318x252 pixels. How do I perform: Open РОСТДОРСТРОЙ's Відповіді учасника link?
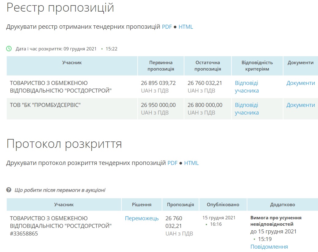click(x=246, y=87)
